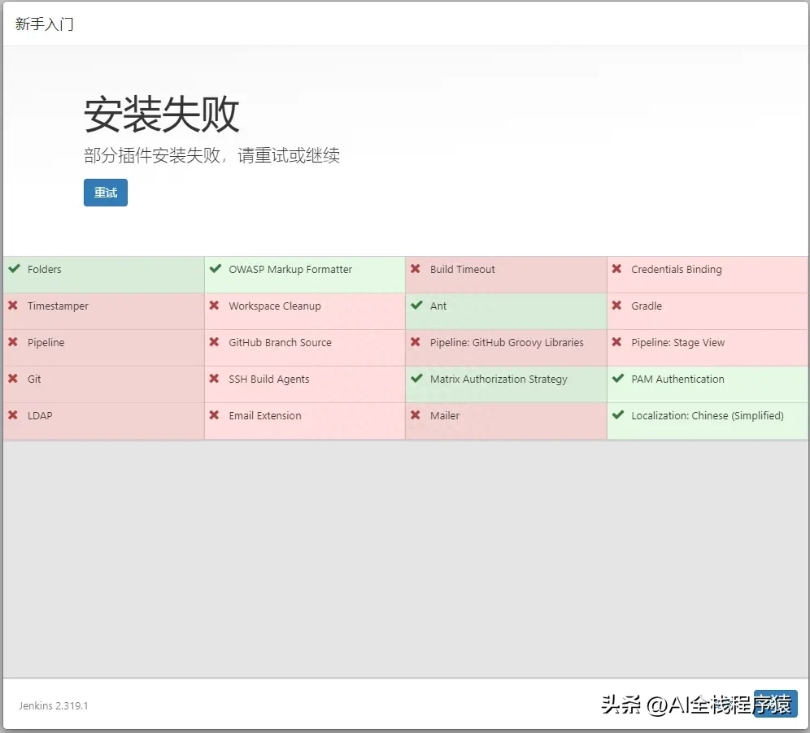Click the red X beside Build Timeout

(416, 269)
